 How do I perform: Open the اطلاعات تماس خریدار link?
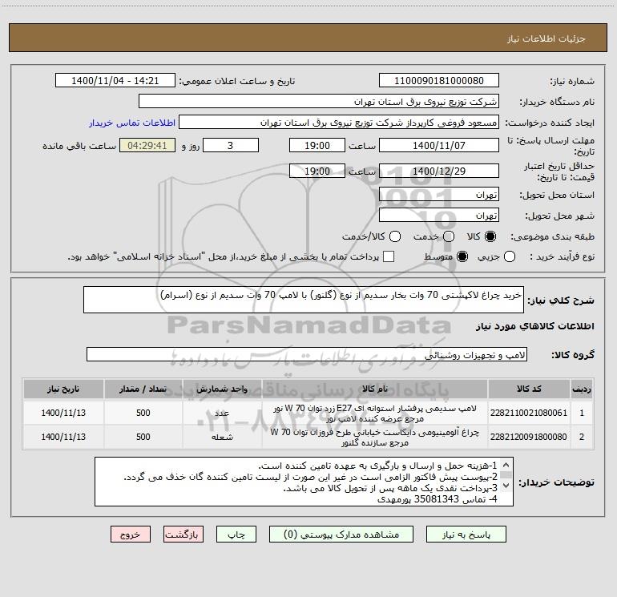[132, 123]
